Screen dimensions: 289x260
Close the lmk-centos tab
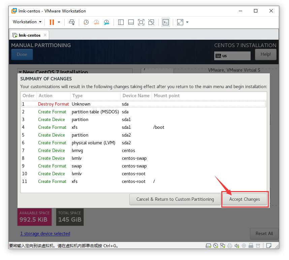pyautogui.click(x=45, y=35)
